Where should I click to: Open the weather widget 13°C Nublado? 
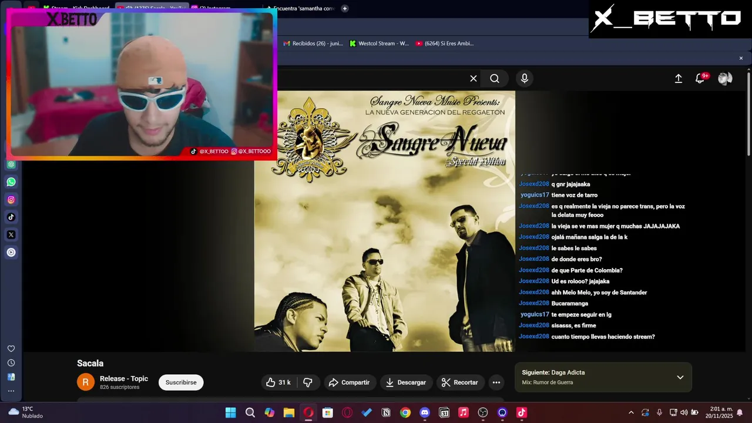point(26,412)
